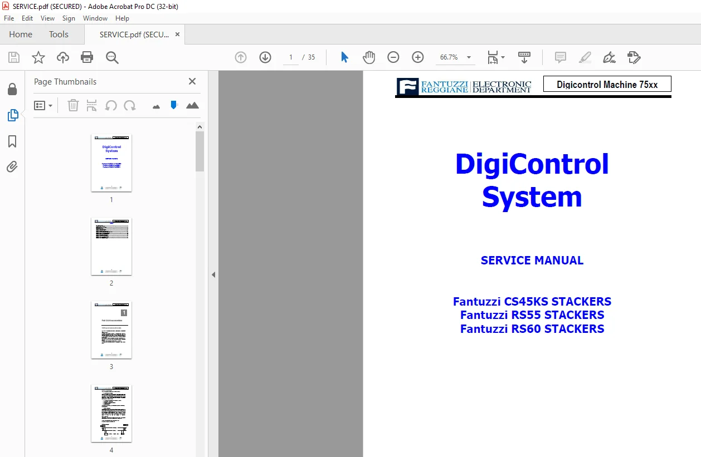Click the upload to cloud icon
The height and width of the screenshot is (457, 701).
[63, 57]
